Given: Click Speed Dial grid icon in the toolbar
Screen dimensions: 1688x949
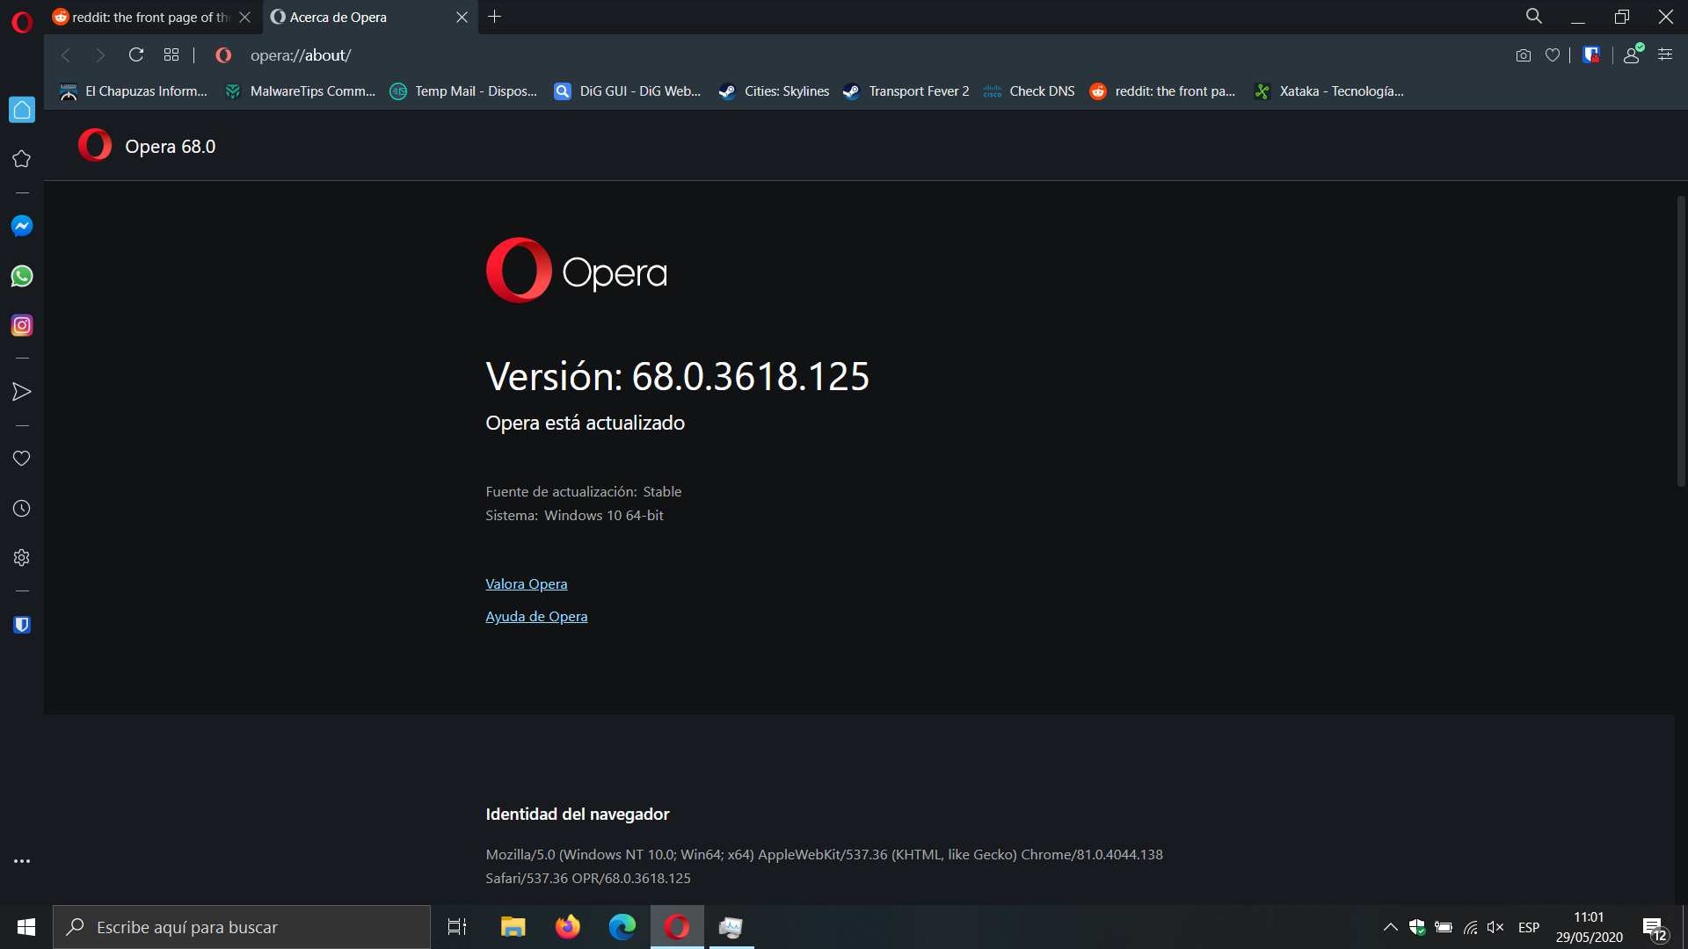Looking at the screenshot, I should click(x=171, y=54).
